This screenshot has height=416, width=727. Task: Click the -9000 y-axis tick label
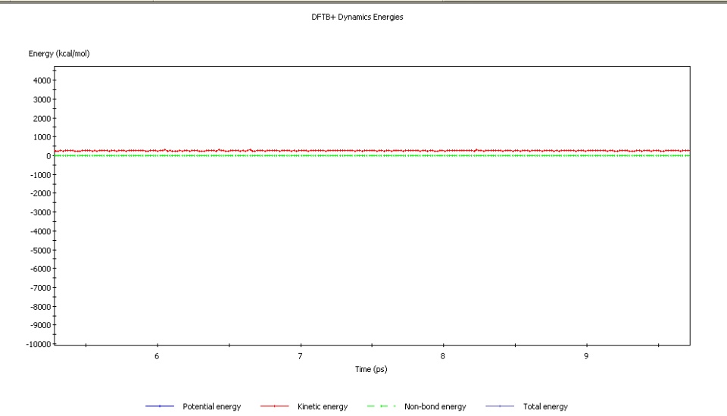coord(40,326)
